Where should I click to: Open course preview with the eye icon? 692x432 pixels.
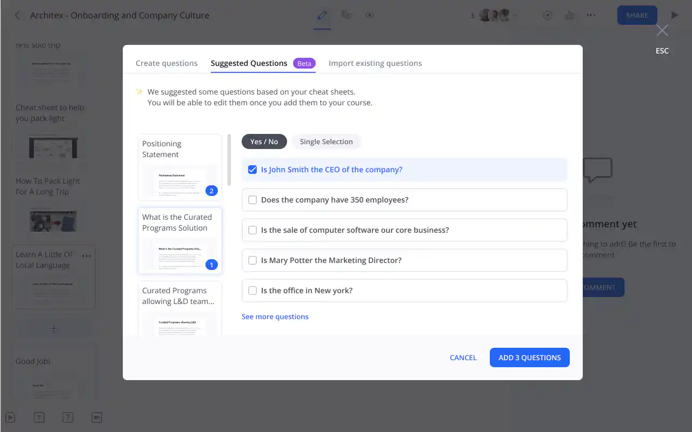(x=369, y=15)
